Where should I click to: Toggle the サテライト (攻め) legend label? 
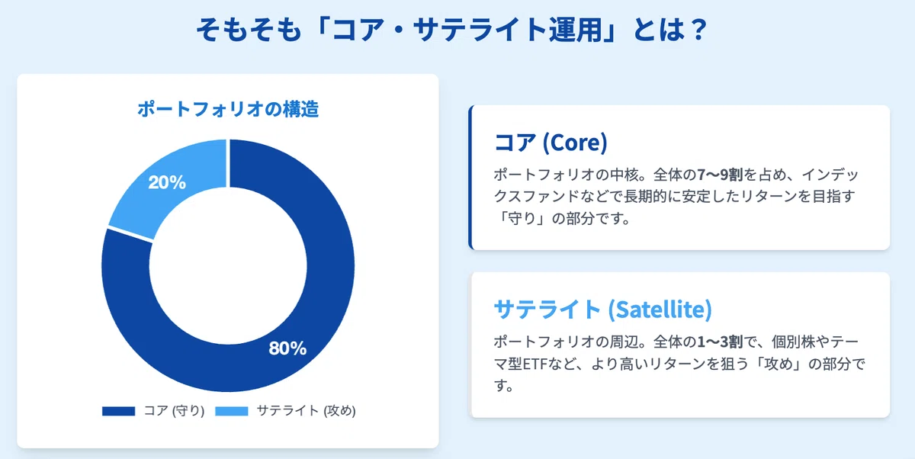tap(306, 411)
